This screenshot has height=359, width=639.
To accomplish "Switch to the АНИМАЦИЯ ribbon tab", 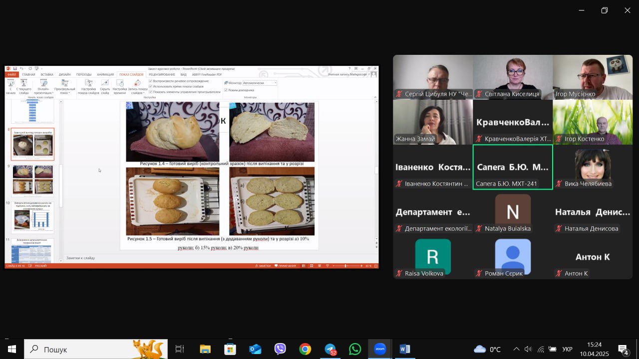I will pos(105,74).
